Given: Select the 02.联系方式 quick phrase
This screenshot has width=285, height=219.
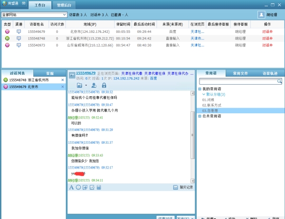Looking at the screenshot, I should [211, 105].
